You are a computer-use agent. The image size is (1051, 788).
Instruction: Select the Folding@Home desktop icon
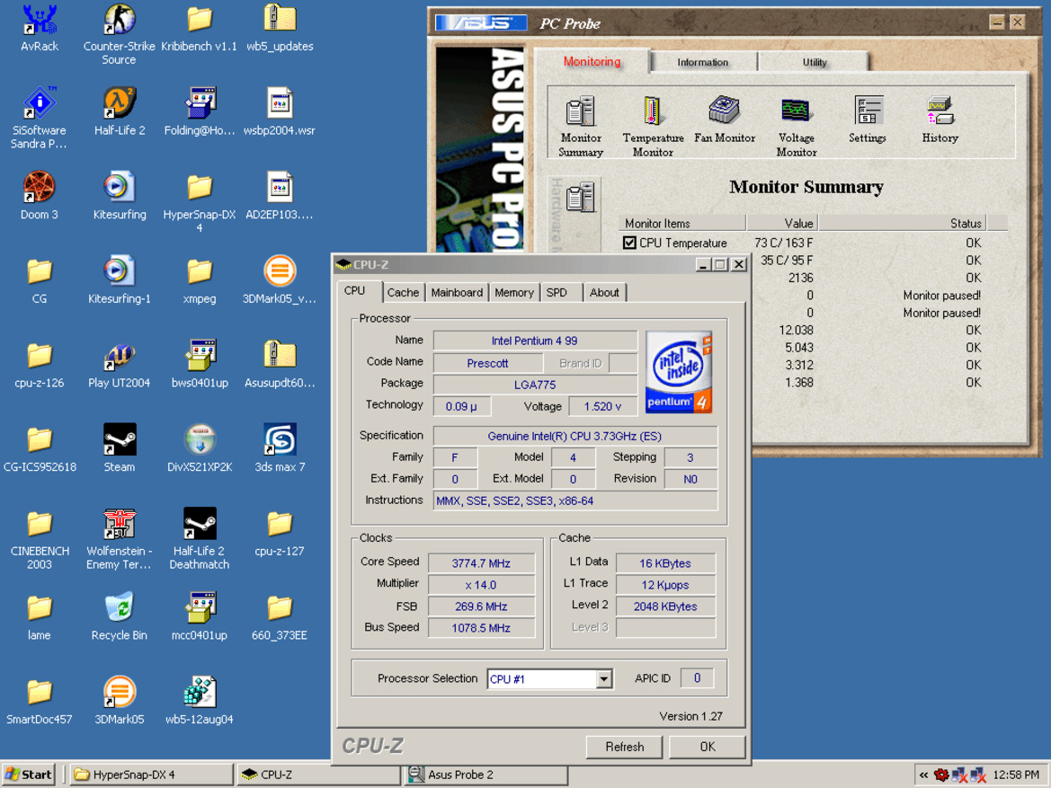pos(200,111)
